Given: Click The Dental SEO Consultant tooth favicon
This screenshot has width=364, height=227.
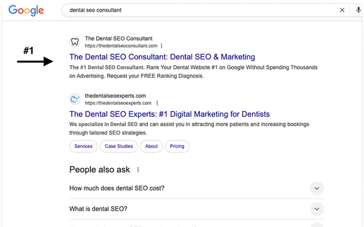Looking at the screenshot, I should [x=75, y=42].
